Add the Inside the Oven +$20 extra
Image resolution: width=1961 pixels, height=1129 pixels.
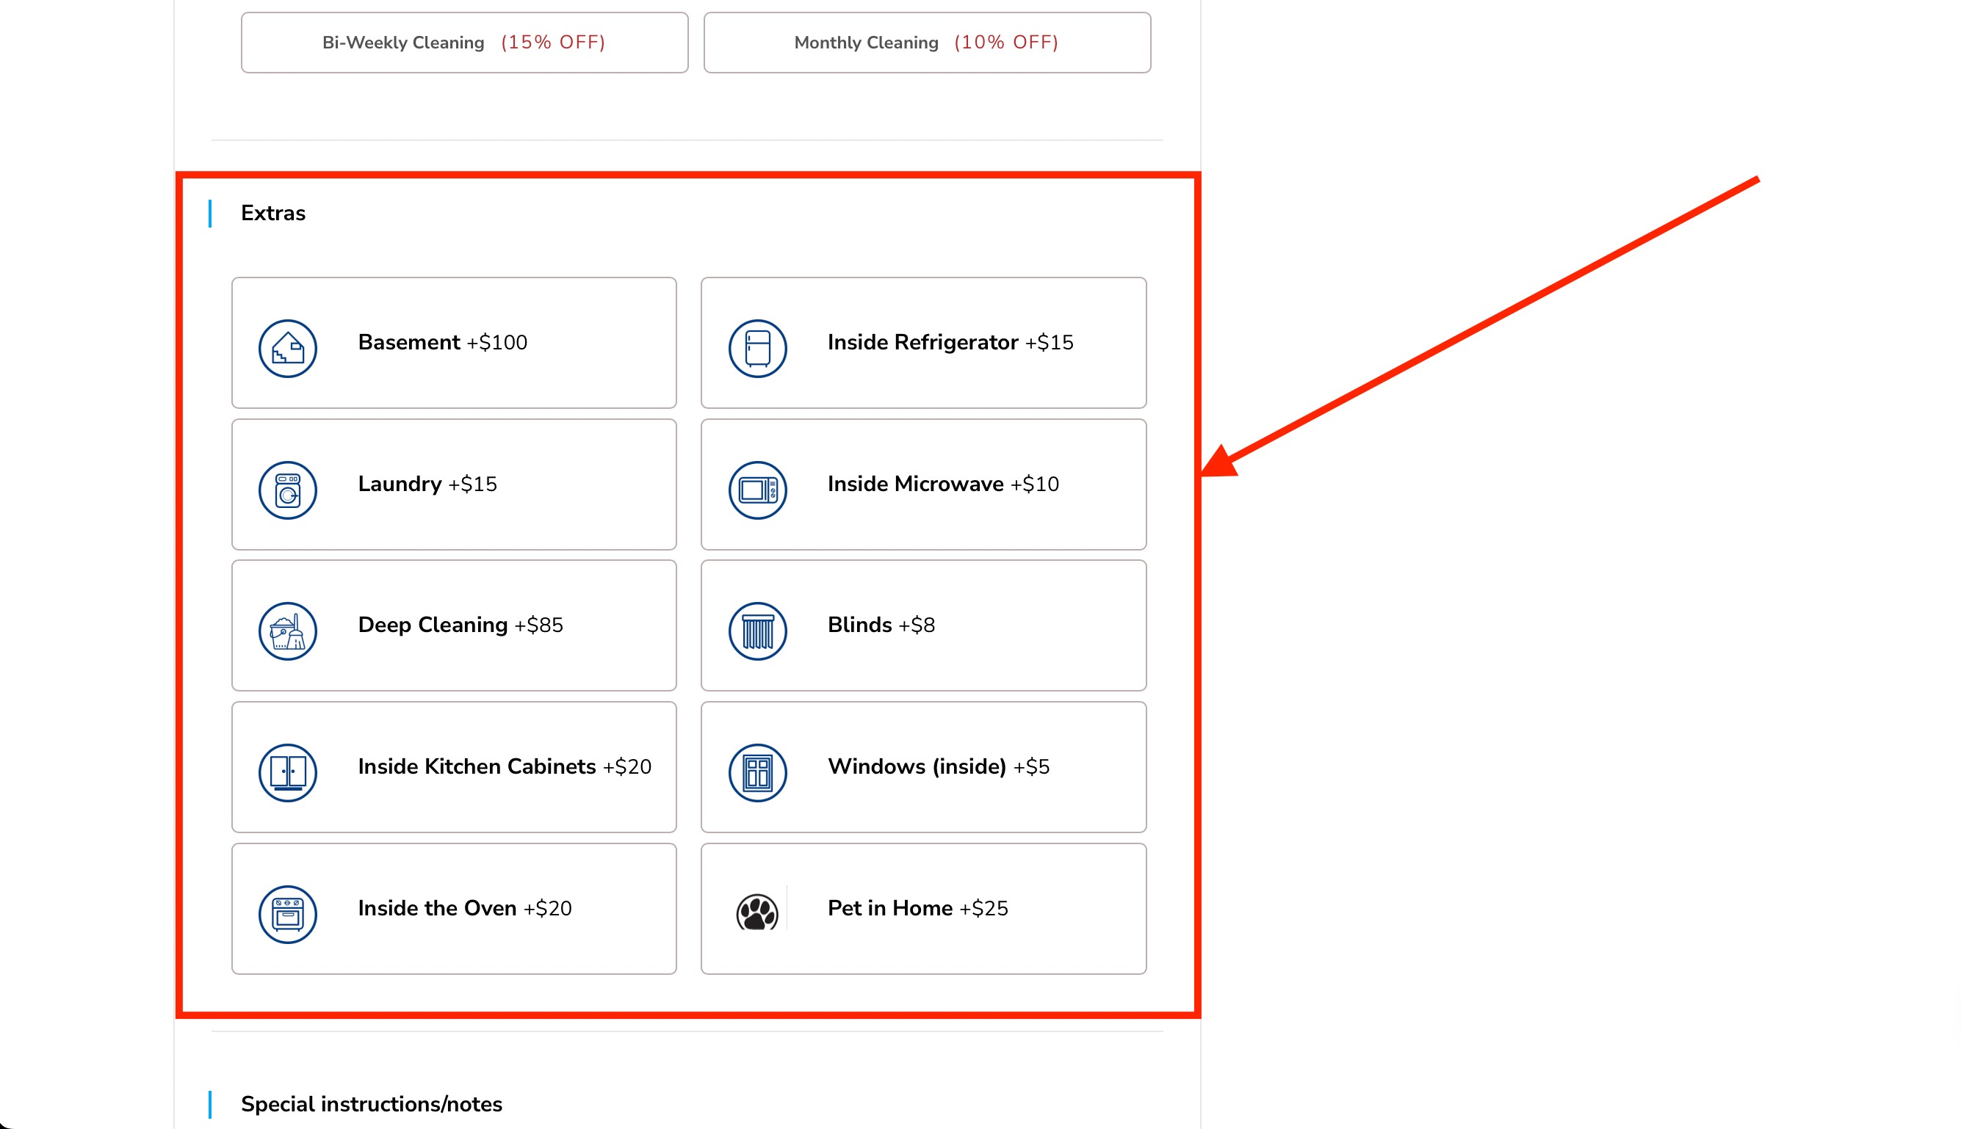click(454, 909)
